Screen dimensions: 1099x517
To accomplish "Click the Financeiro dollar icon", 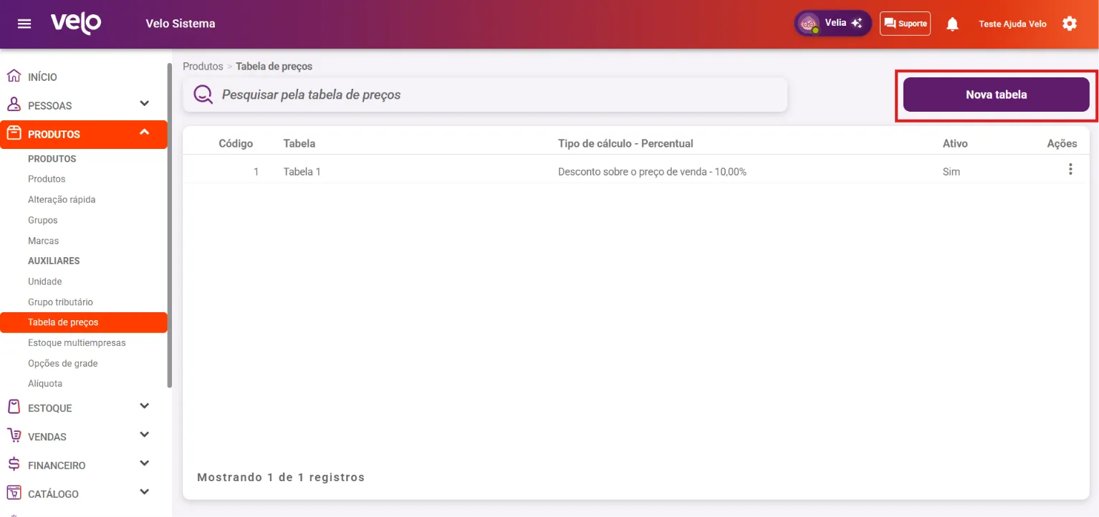I will click(13, 464).
